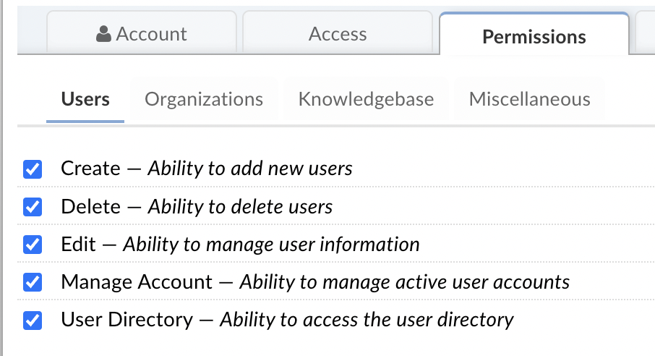This screenshot has height=356, width=655.
Task: Turn off the User Directory checkbox
Action: 33,320
